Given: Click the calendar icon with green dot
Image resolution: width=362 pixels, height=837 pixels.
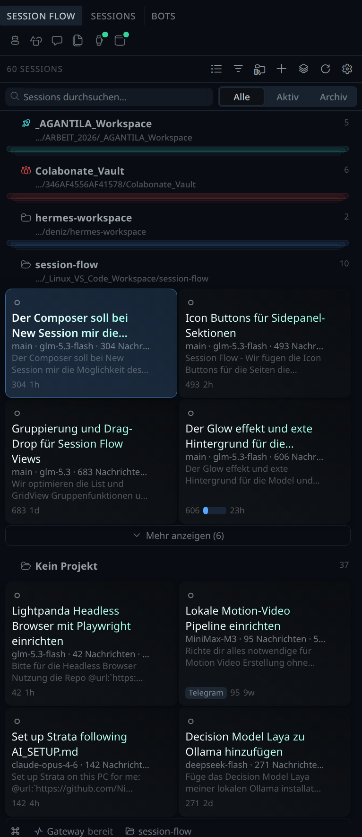Looking at the screenshot, I should [120, 41].
